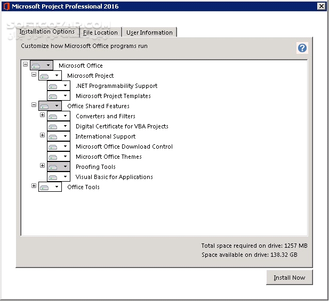The image size is (329, 301).
Task: Close the Microsoft Project setup window
Action: coord(321,6)
